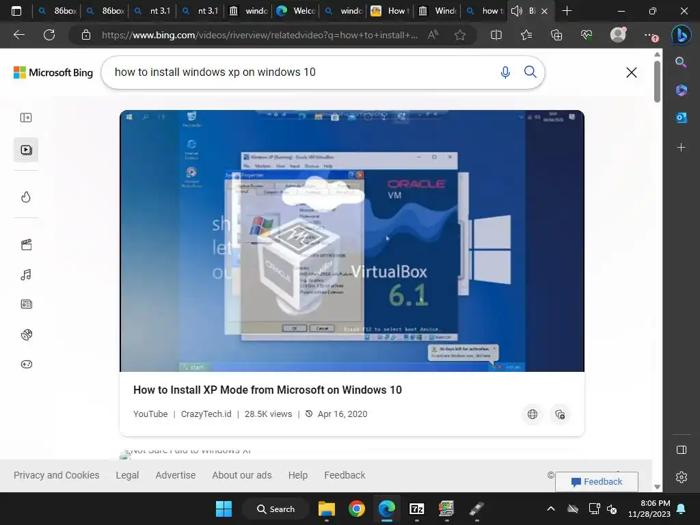Image resolution: width=700 pixels, height=525 pixels.
Task: Open a new tab with plus button
Action: (567, 11)
